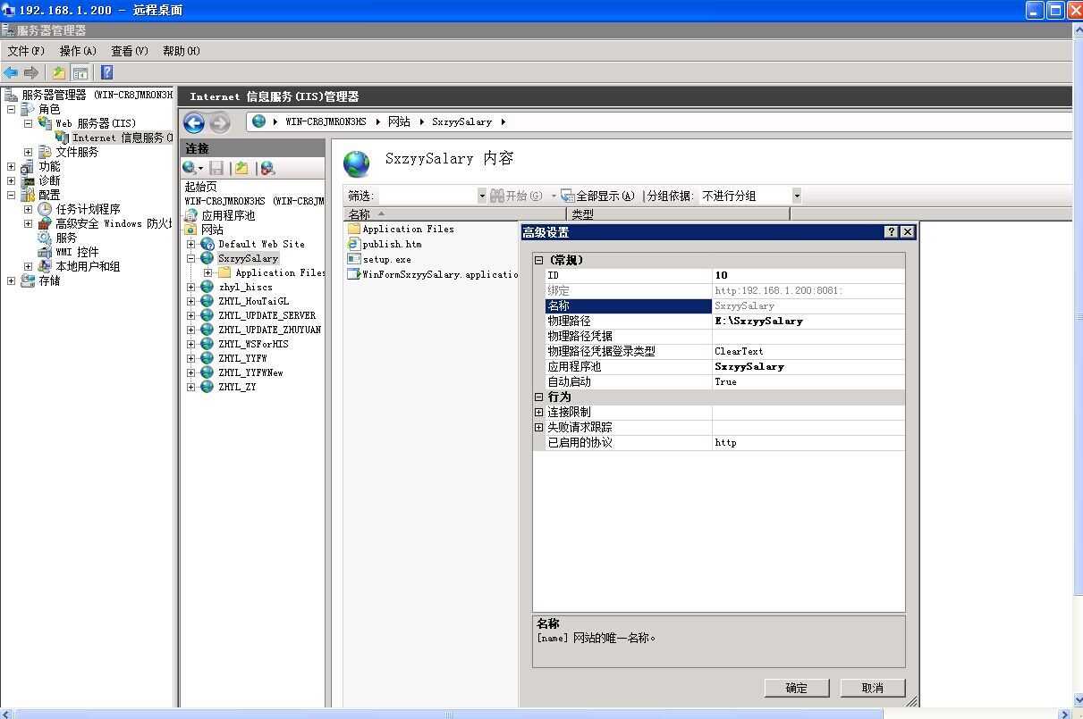Viewport: 1083px width, 719px height.
Task: Click the Forward arrow in Server Manager toolbar
Action: pyautogui.click(x=31, y=72)
